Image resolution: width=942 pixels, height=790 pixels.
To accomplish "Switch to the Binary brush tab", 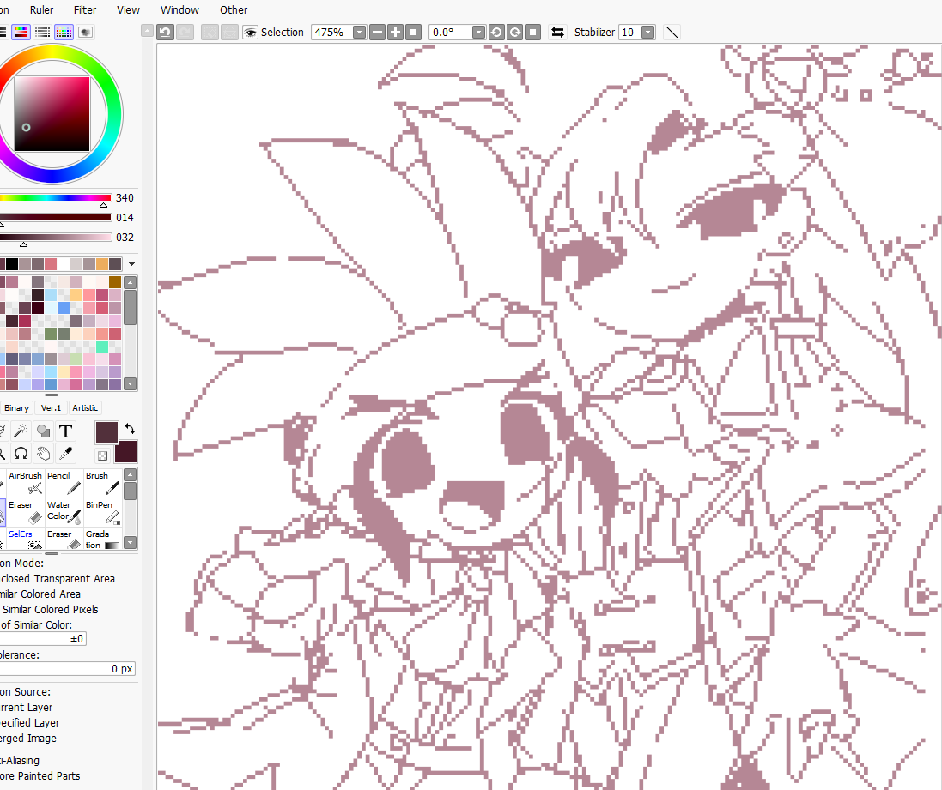I will coord(17,407).
